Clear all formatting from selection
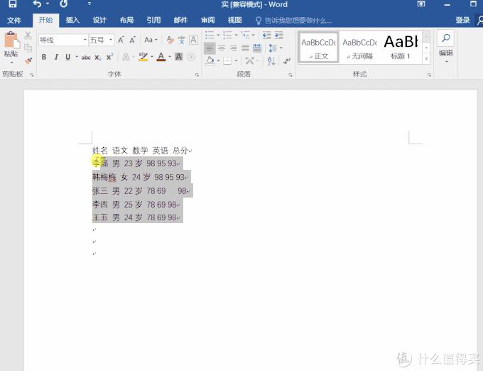The height and width of the screenshot is (371, 483). pos(170,40)
